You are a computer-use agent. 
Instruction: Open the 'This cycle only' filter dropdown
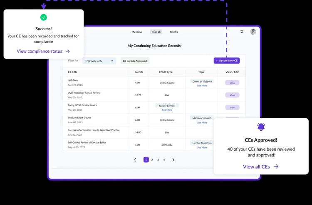tap(99, 61)
